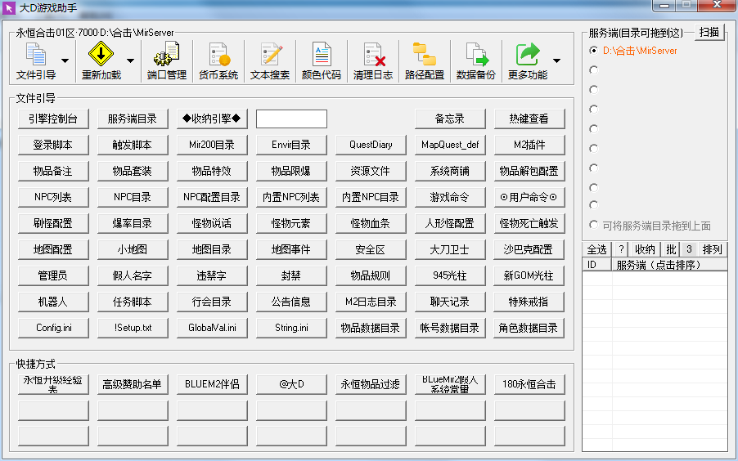Open !Setup.txt file button
The image size is (738, 461).
(x=133, y=328)
